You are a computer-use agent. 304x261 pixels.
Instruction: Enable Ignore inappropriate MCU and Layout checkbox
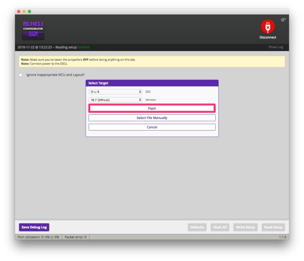point(21,75)
